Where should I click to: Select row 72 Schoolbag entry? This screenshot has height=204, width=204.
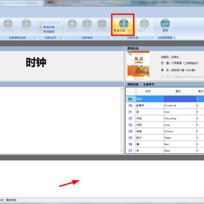pyautogui.click(x=165, y=118)
